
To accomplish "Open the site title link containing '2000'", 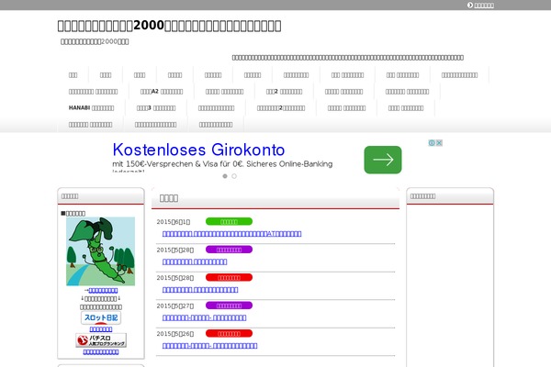I will 169,26.
